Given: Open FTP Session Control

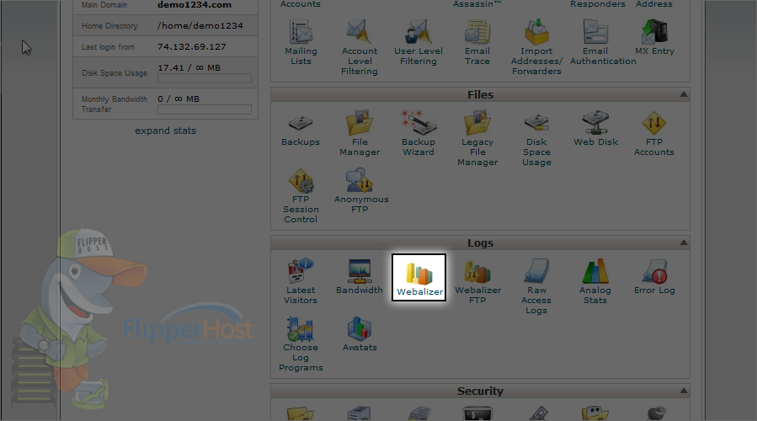Looking at the screenshot, I should coord(301,196).
